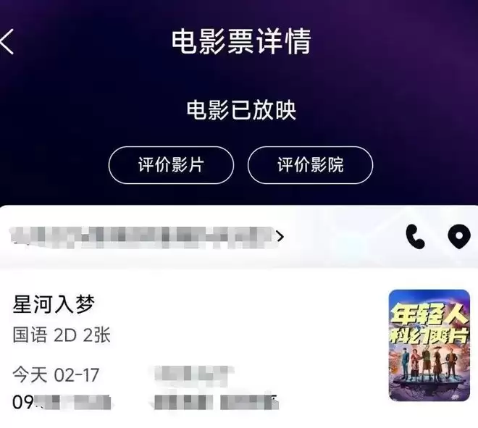Open cinema location via map pin icon
This screenshot has height=428, width=478.
[459, 237]
